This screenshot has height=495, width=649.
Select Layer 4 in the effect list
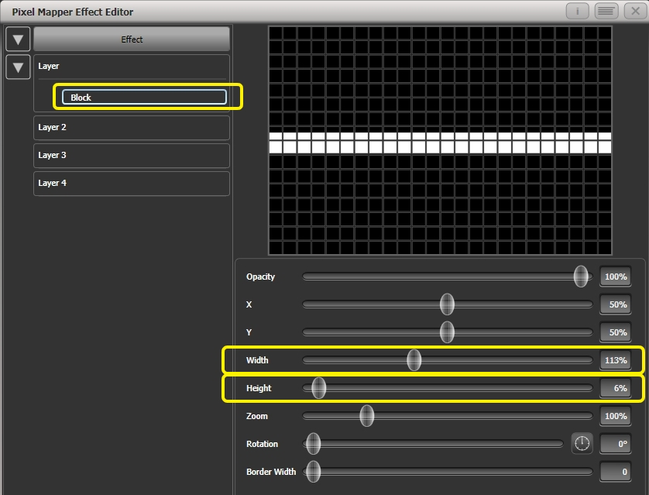coord(131,184)
